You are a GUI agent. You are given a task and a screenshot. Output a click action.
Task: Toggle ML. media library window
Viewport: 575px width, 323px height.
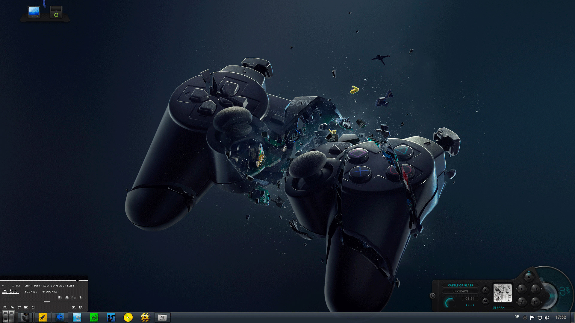73,297
